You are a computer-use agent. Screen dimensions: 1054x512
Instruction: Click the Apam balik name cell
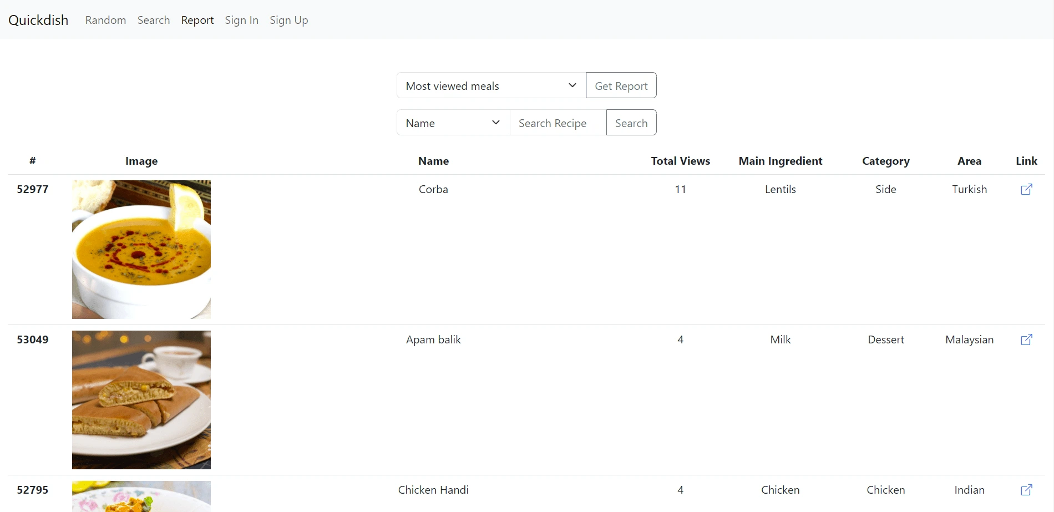[433, 339]
